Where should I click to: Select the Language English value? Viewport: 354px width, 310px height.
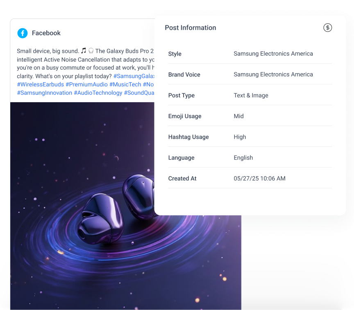(x=243, y=157)
